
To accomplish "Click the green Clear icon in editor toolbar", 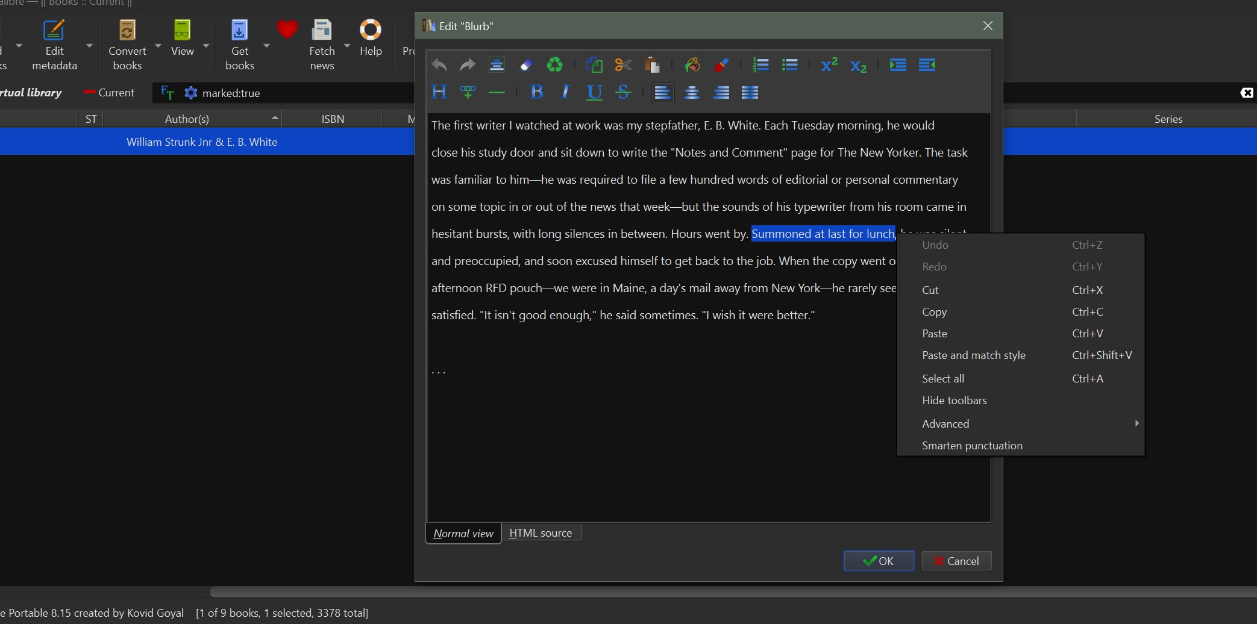I will click(554, 65).
